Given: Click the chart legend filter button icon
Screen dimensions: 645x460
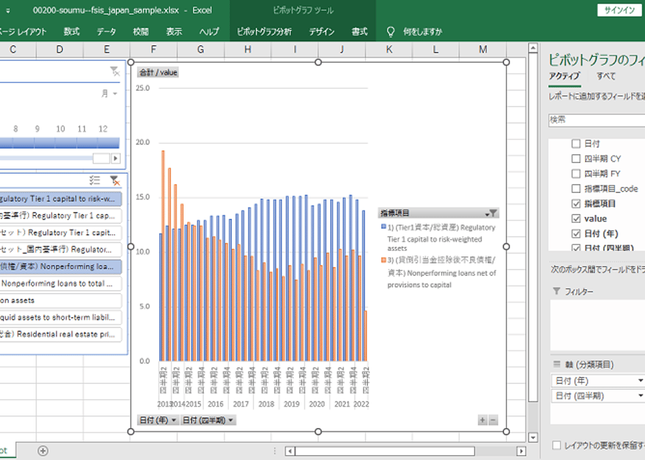Looking at the screenshot, I should (491, 213).
